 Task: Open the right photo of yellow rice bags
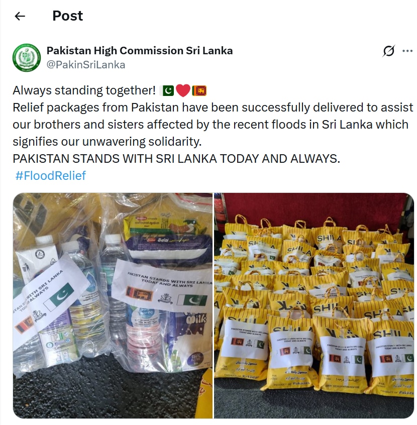coord(314,305)
